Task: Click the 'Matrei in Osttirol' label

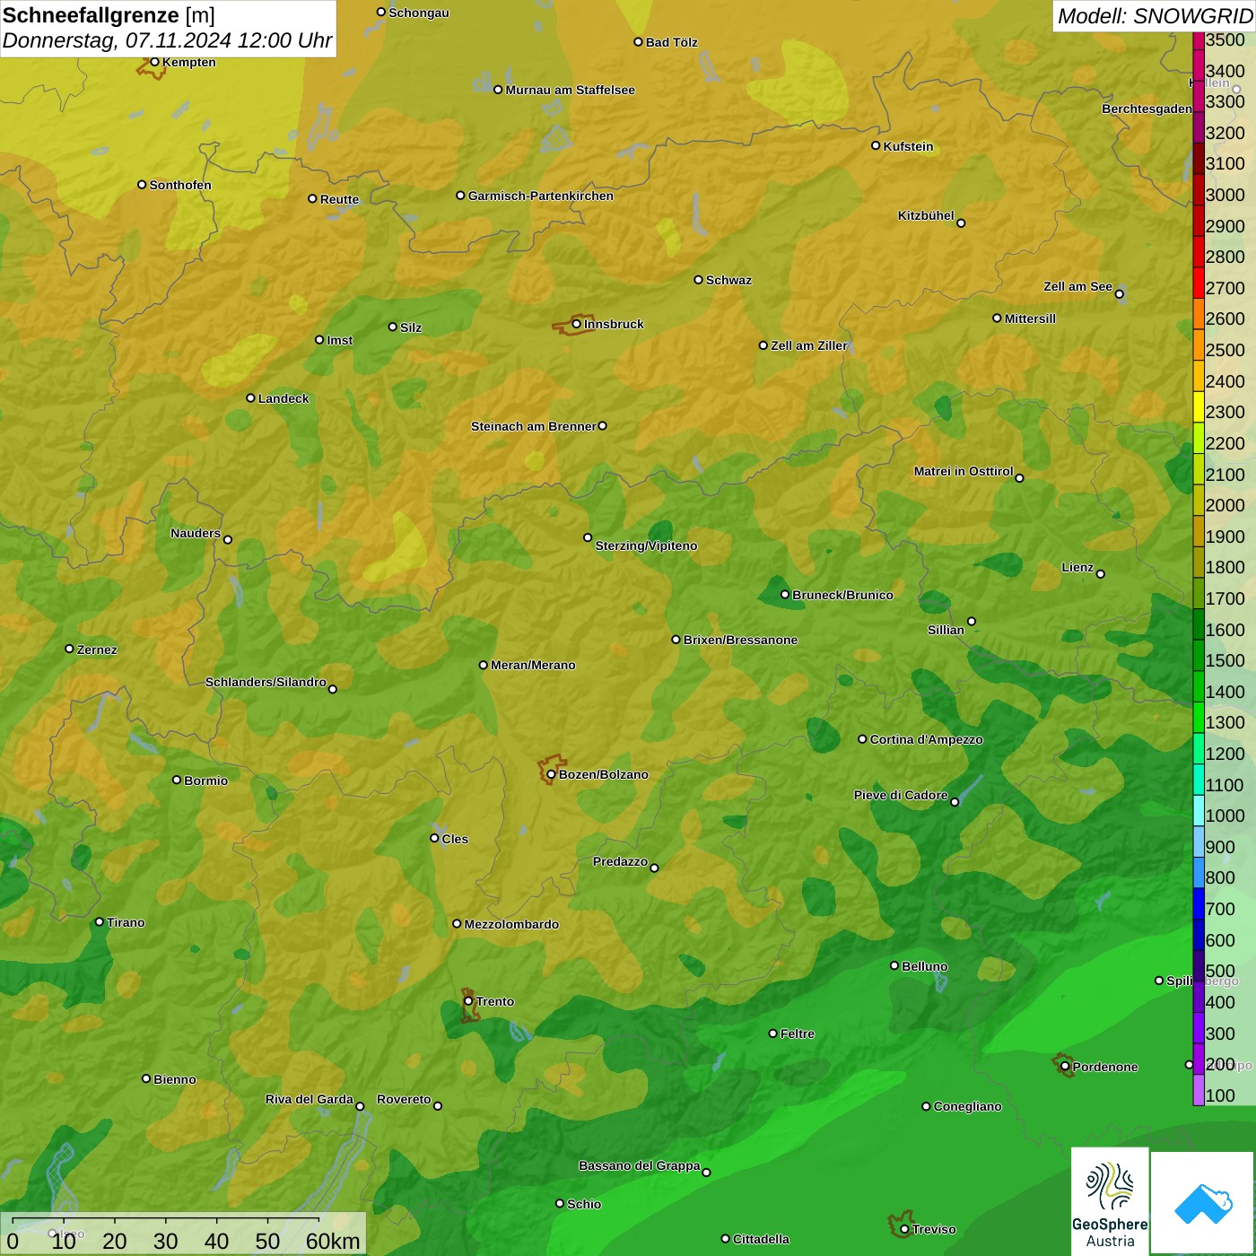Action: (964, 471)
